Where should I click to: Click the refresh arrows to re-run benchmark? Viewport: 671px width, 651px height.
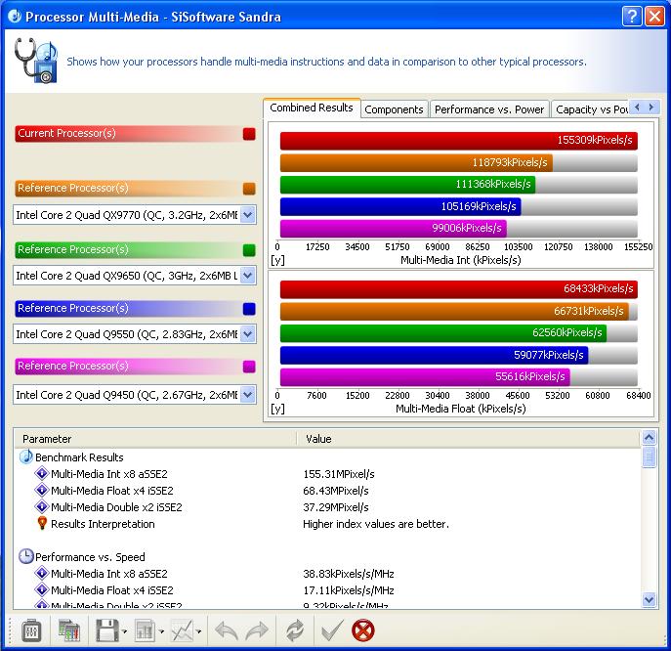click(295, 630)
